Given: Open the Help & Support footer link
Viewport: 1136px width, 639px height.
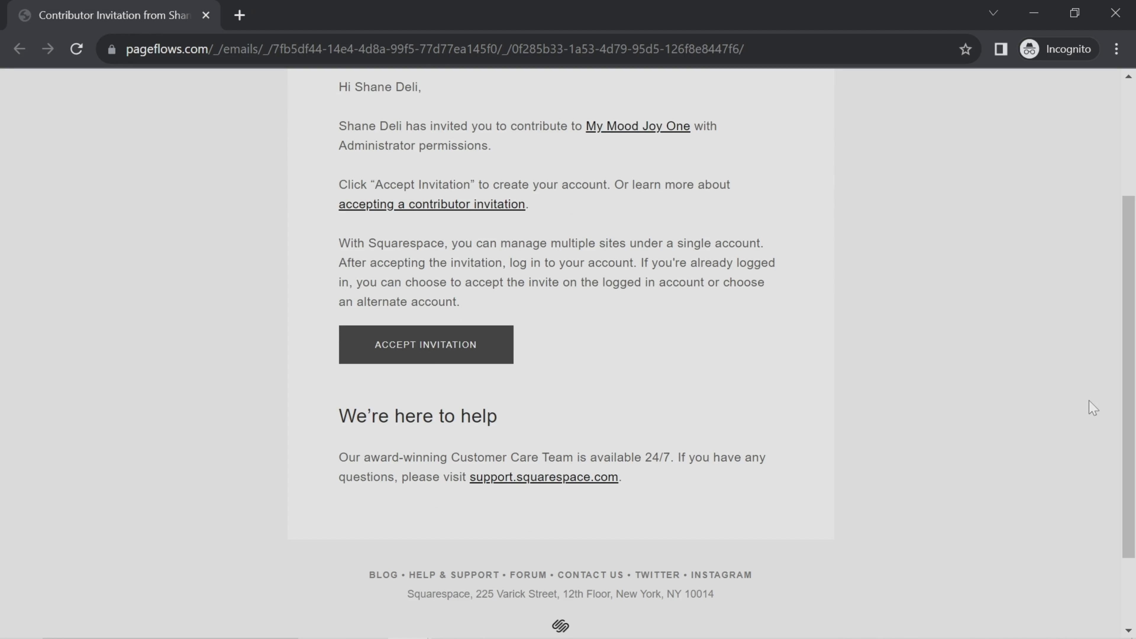Looking at the screenshot, I should [x=453, y=575].
